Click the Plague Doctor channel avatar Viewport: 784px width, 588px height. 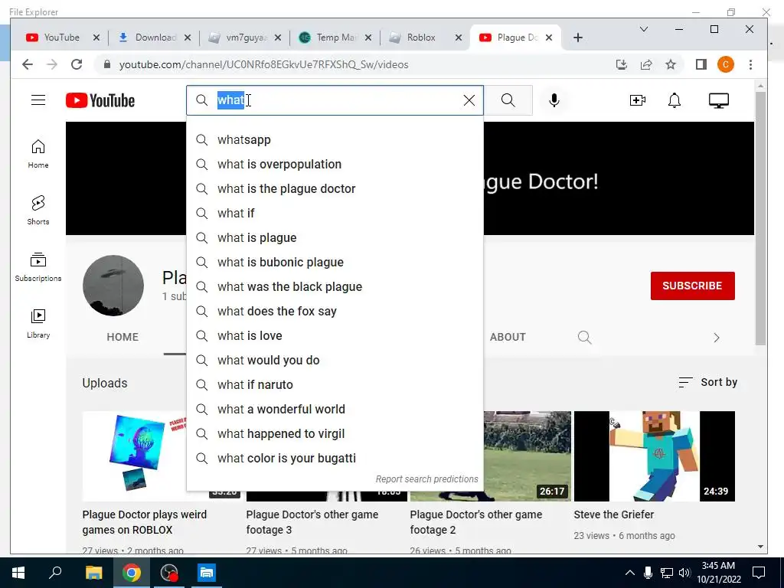pyautogui.click(x=113, y=286)
